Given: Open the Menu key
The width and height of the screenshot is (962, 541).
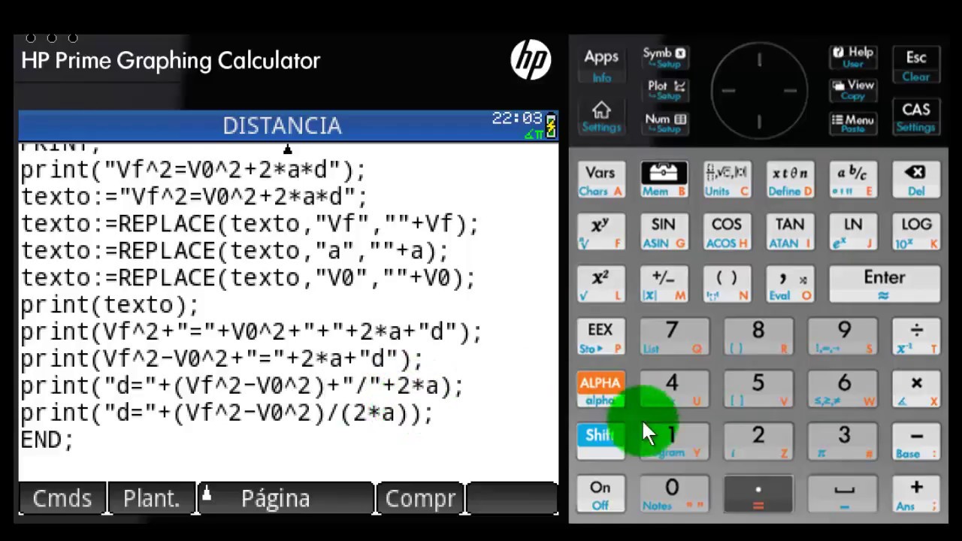Looking at the screenshot, I should pyautogui.click(x=853, y=122).
